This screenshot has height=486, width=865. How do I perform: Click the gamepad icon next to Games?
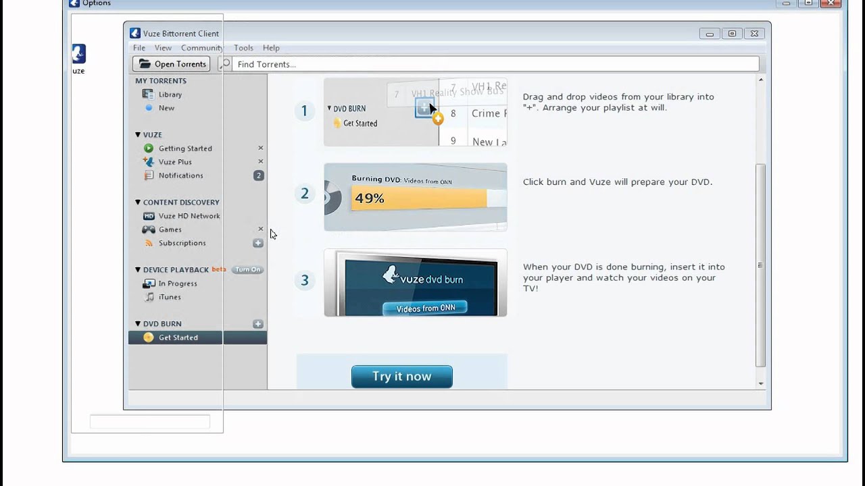pyautogui.click(x=149, y=230)
